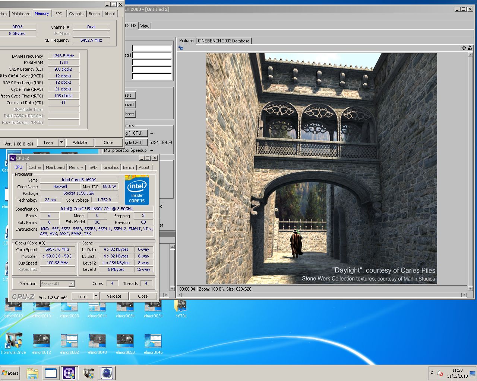This screenshot has height=381, width=477.
Task: Switch to Caches tab in front CPU-Z
Action: tap(35, 167)
